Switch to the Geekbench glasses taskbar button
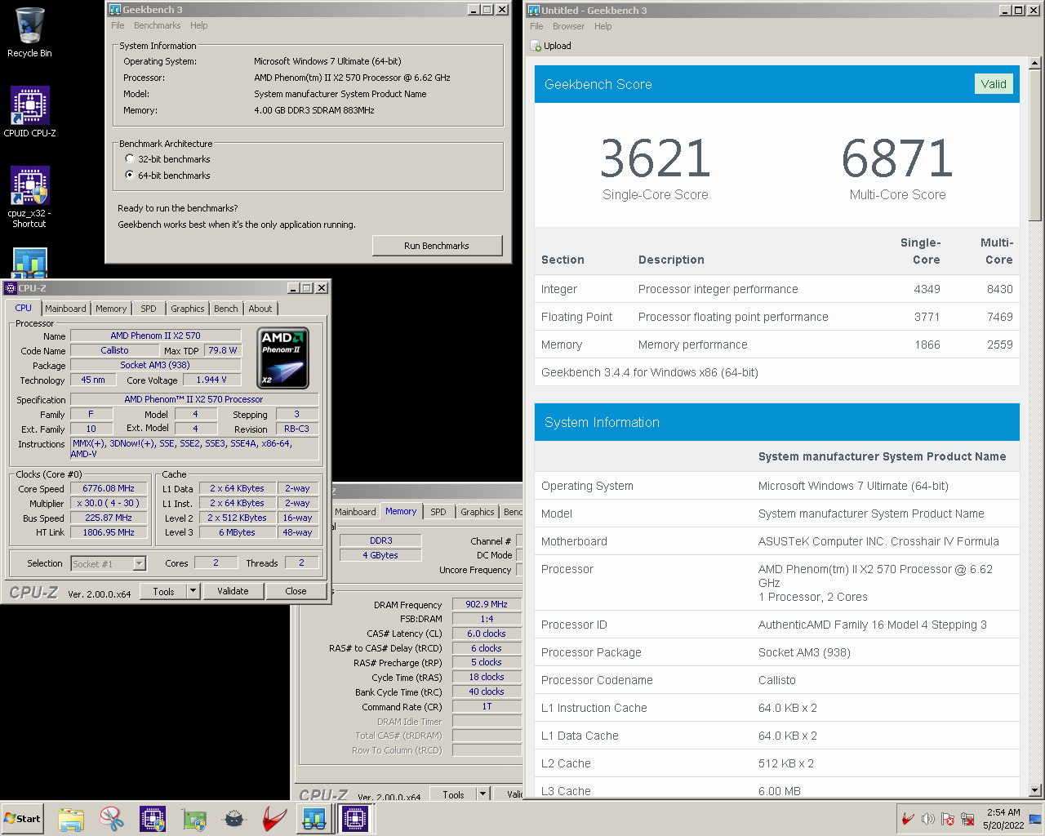 click(314, 818)
